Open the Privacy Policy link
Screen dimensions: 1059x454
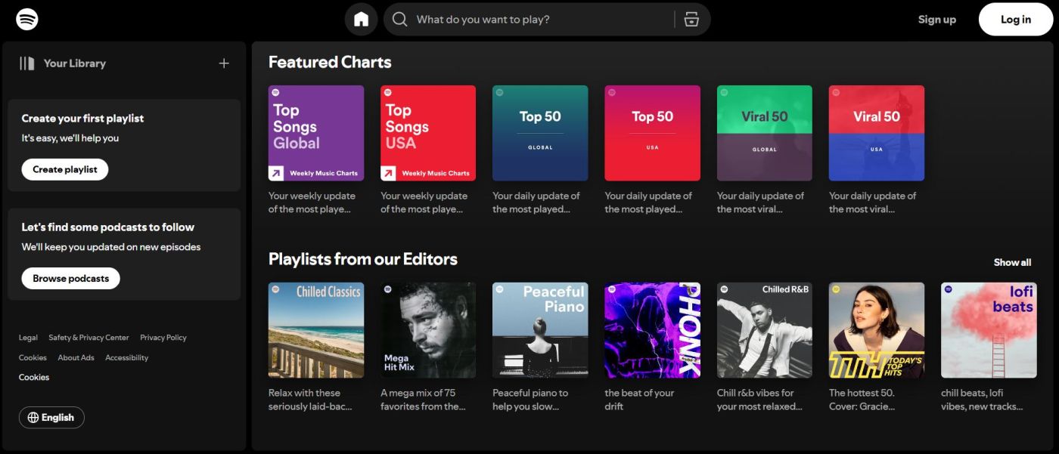pos(163,338)
